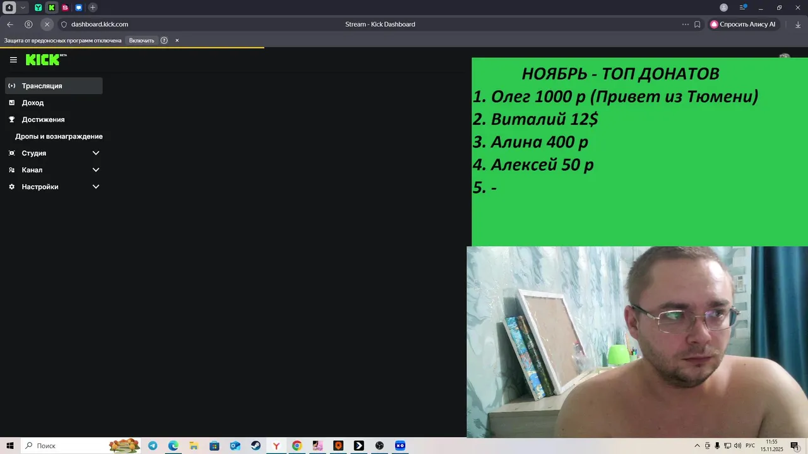Click the microphone tray icon

[x=717, y=446]
